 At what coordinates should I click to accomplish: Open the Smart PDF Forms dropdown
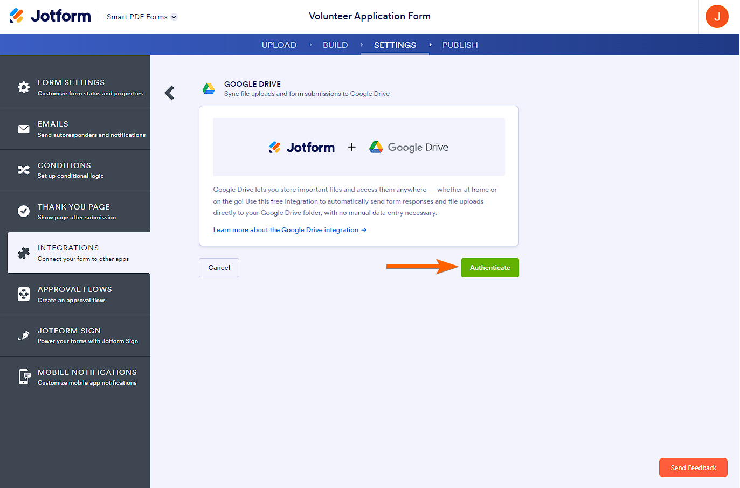(x=142, y=17)
